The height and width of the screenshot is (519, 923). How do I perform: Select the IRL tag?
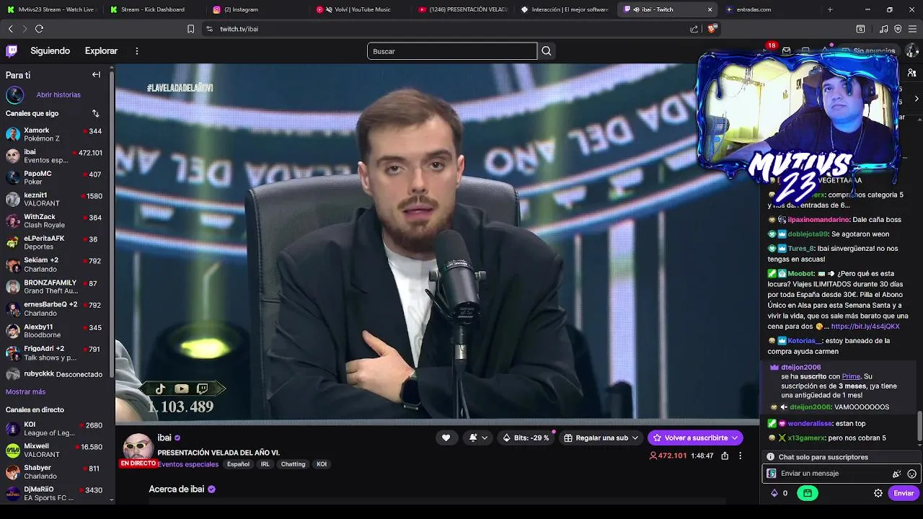pyautogui.click(x=265, y=464)
